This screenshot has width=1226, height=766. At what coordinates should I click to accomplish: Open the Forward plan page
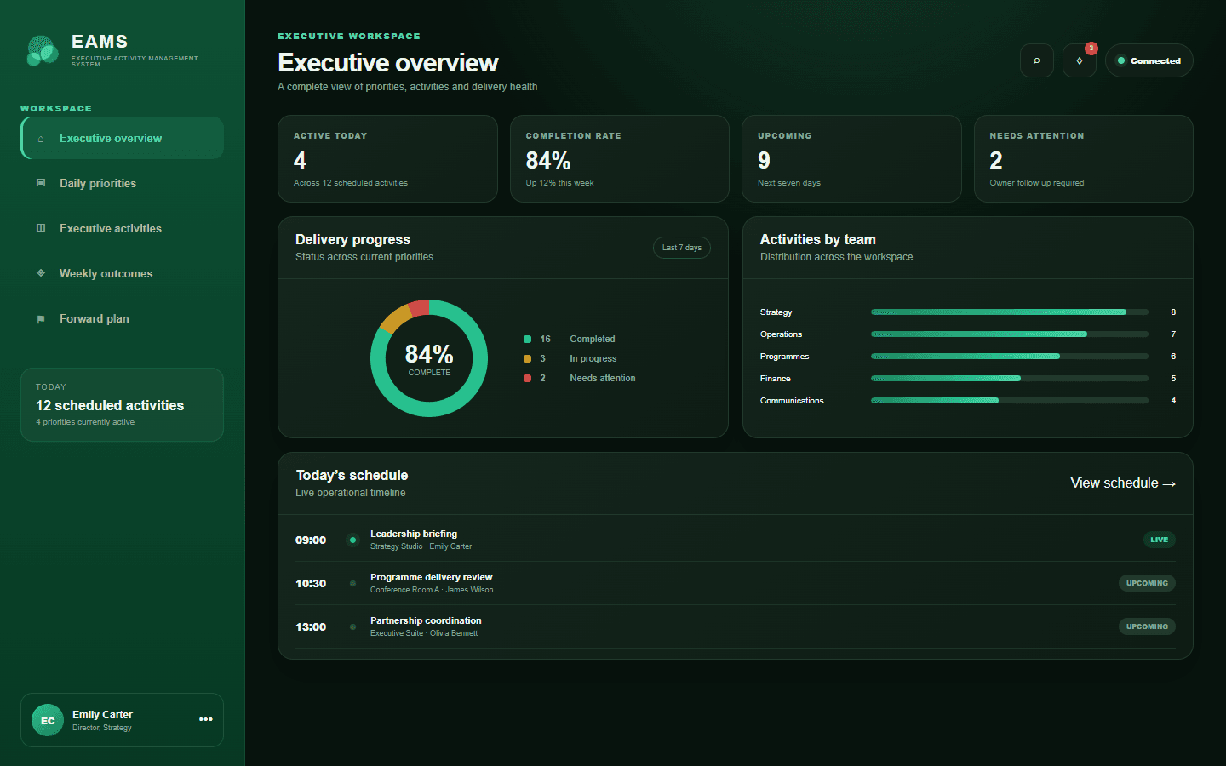[123, 318]
